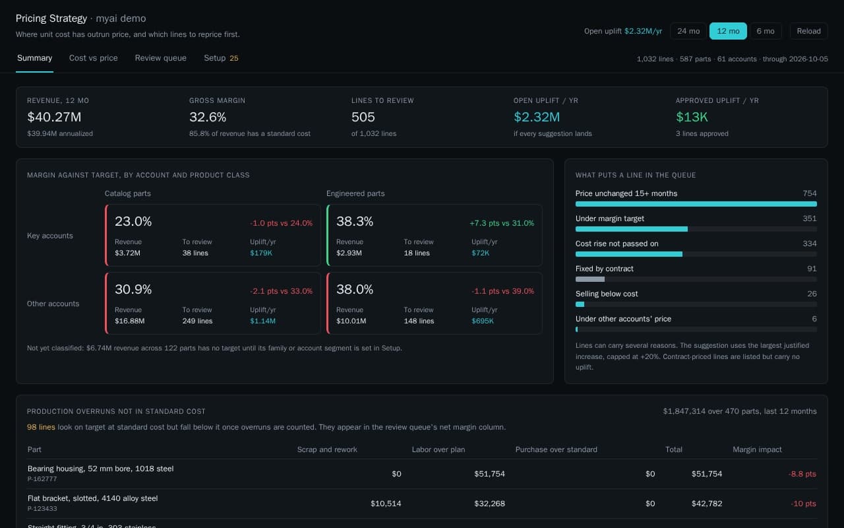Open the Cost vs price tab
This screenshot has height=528, width=844.
point(94,58)
